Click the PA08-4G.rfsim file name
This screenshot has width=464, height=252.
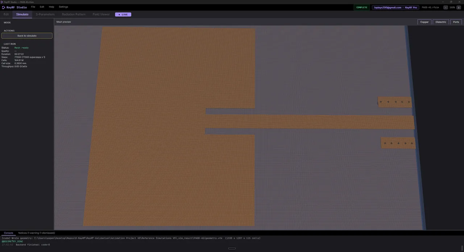pos(430,7)
